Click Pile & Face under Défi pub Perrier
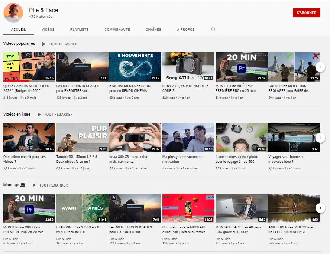This screenshot has width=330, height=254. pyautogui.click(x=169, y=239)
